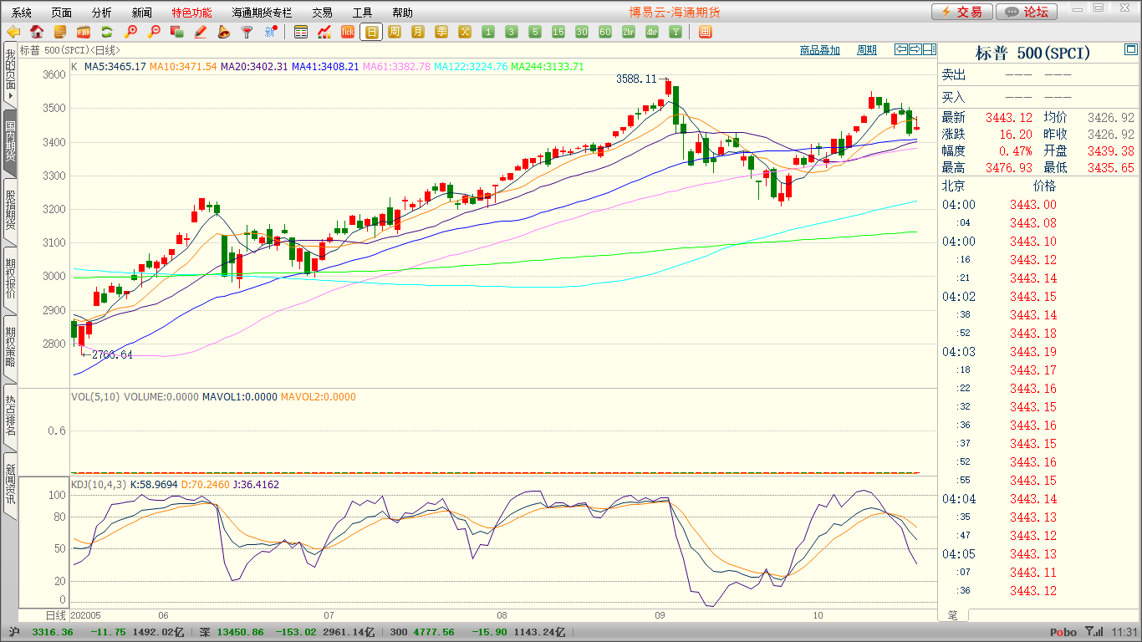Screen dimensions: 1142x642
Task: Go to previous chart with left arrow
Action: (901, 49)
